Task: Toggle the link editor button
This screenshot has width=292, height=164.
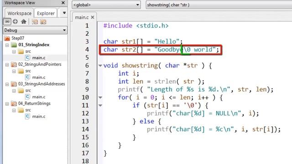Action: click(x=7, y=21)
